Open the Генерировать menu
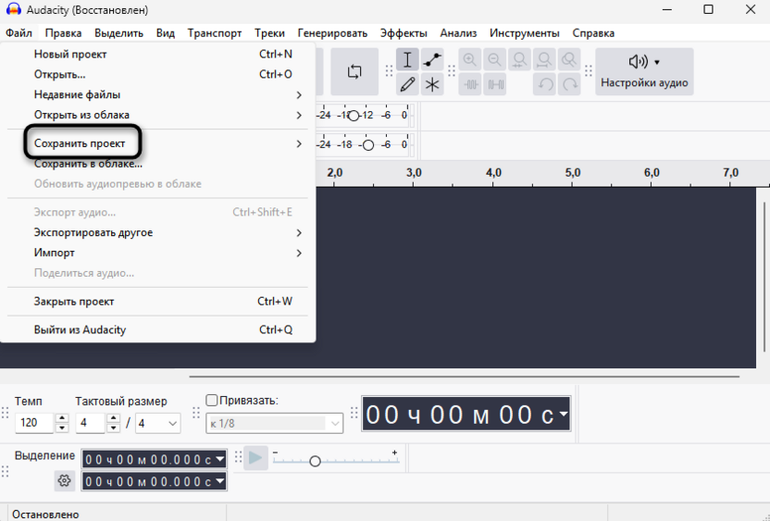 [332, 33]
